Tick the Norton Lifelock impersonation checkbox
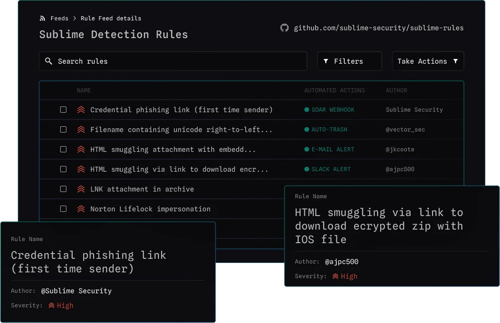 click(63, 209)
